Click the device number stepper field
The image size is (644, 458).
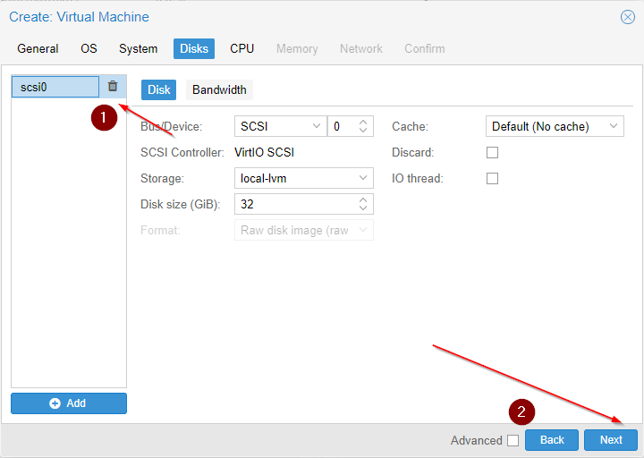point(342,127)
